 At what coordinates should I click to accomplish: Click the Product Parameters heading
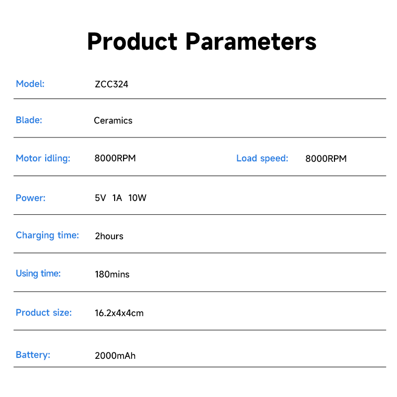[201, 41]
